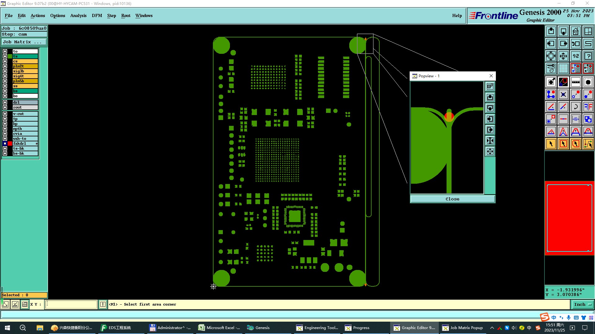The image size is (595, 334).
Task: Enable the drl layer checkbox
Action: point(5,102)
